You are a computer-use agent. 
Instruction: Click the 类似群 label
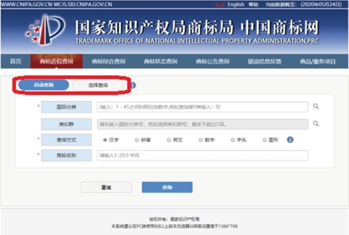pos(66,124)
